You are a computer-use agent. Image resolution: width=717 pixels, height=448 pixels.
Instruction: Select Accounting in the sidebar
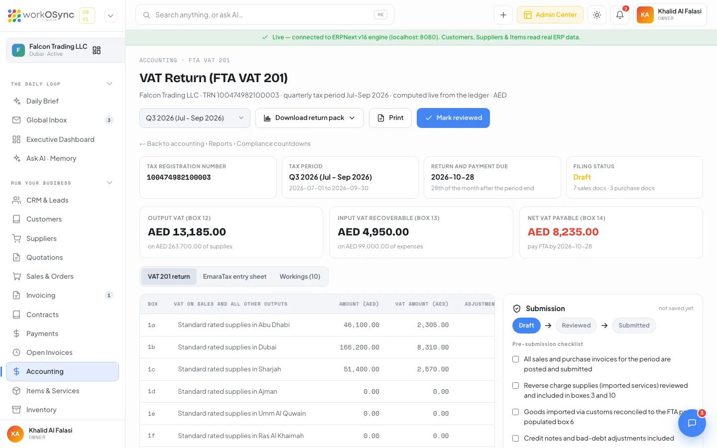62,371
